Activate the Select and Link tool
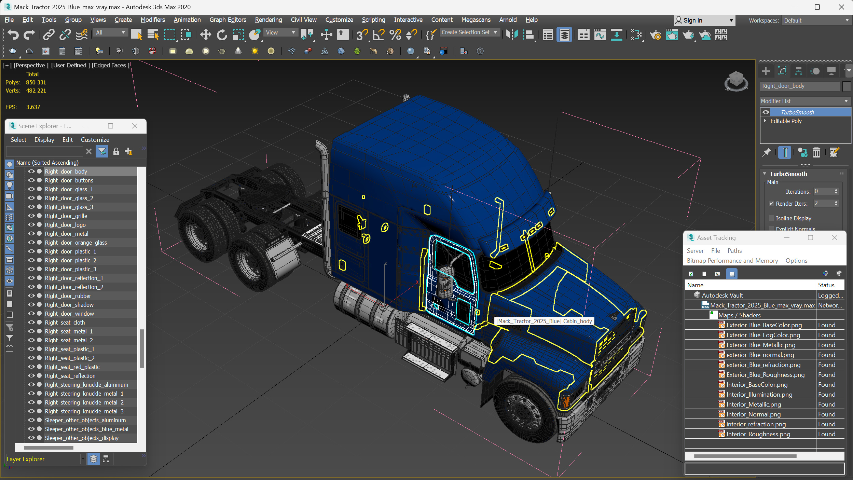Screen dimensions: 853x480 click(x=49, y=35)
